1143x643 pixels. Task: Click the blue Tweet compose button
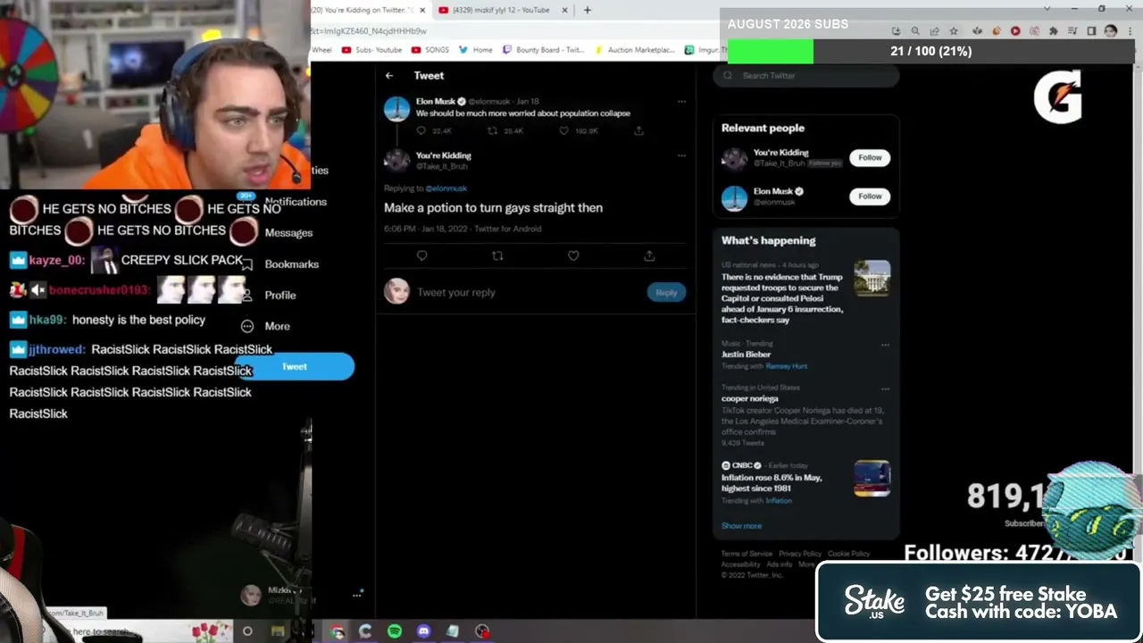(295, 367)
